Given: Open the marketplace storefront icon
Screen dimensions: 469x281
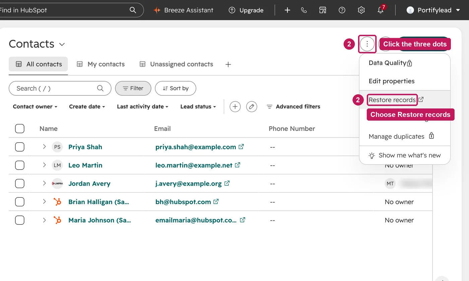Looking at the screenshot, I should (323, 10).
